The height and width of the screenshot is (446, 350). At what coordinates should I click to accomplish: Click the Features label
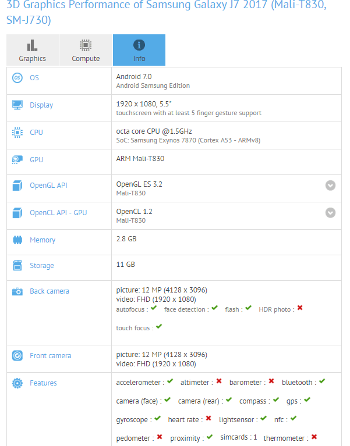(43, 383)
